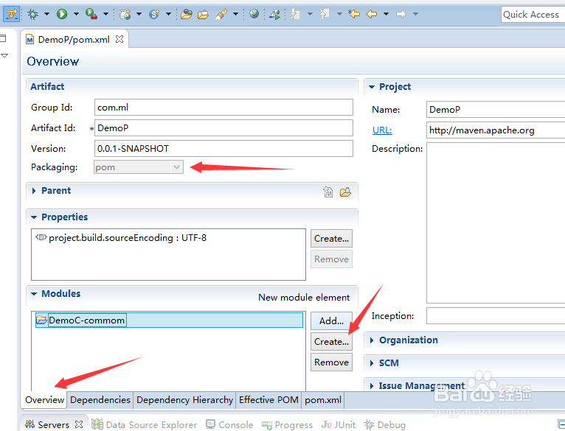Open the Packaging combo box
This screenshot has height=431, width=565.
[x=139, y=167]
